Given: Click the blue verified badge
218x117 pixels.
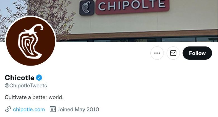Looking at the screenshot, I should click(39, 78).
